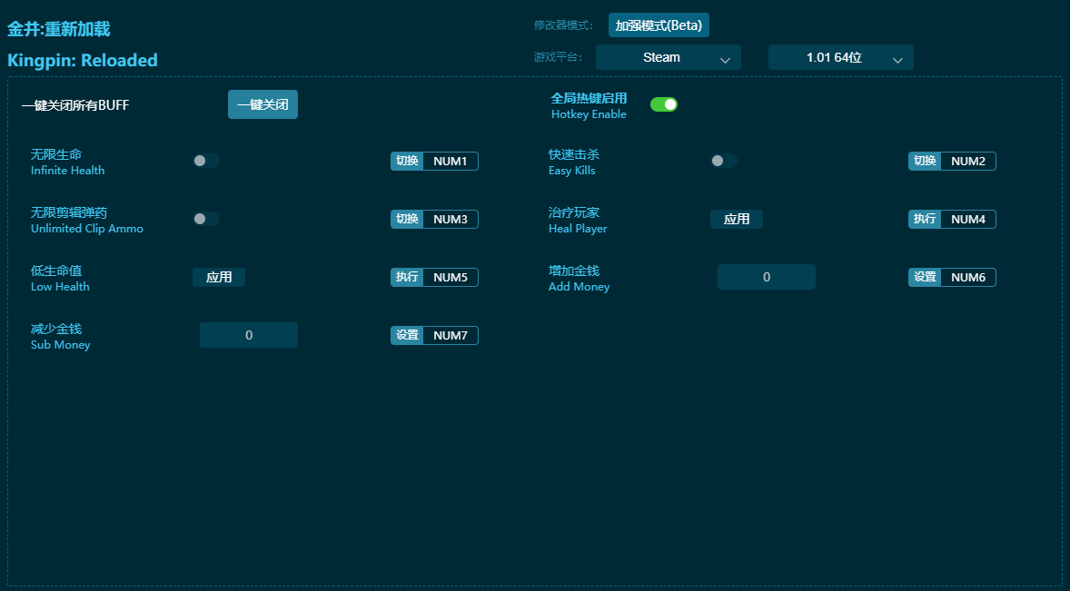1070x591 pixels.
Task: Enable Unlimited Clip Ammo switch
Action: [x=206, y=219]
